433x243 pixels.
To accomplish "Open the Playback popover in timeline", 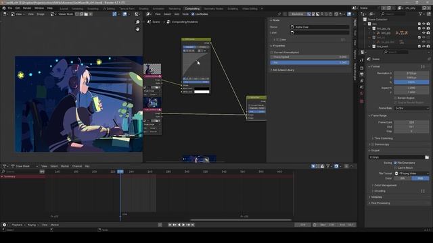I will coord(18,225).
